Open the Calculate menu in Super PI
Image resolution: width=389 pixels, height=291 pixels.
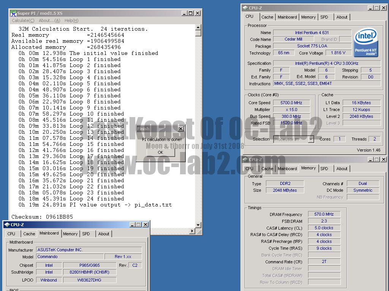23,20
